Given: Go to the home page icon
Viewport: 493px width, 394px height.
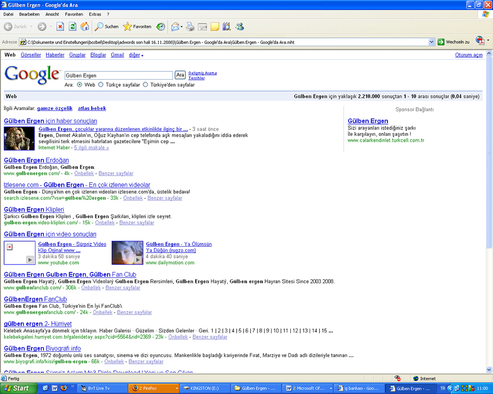Looking at the screenshot, I should [85, 27].
